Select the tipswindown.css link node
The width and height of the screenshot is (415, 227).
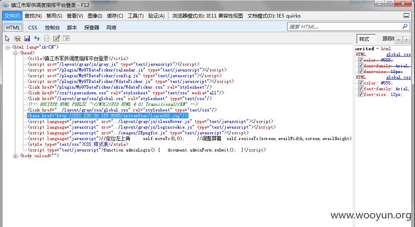pyautogui.click(x=126, y=93)
